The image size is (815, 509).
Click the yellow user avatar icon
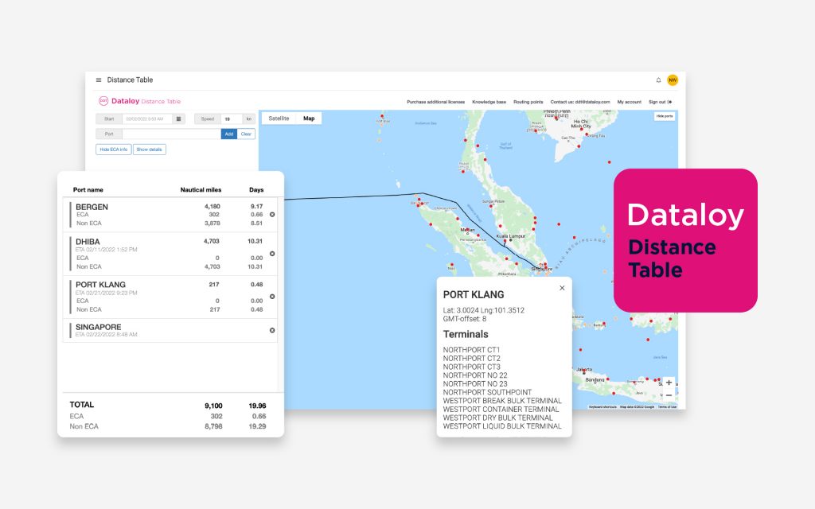[673, 80]
